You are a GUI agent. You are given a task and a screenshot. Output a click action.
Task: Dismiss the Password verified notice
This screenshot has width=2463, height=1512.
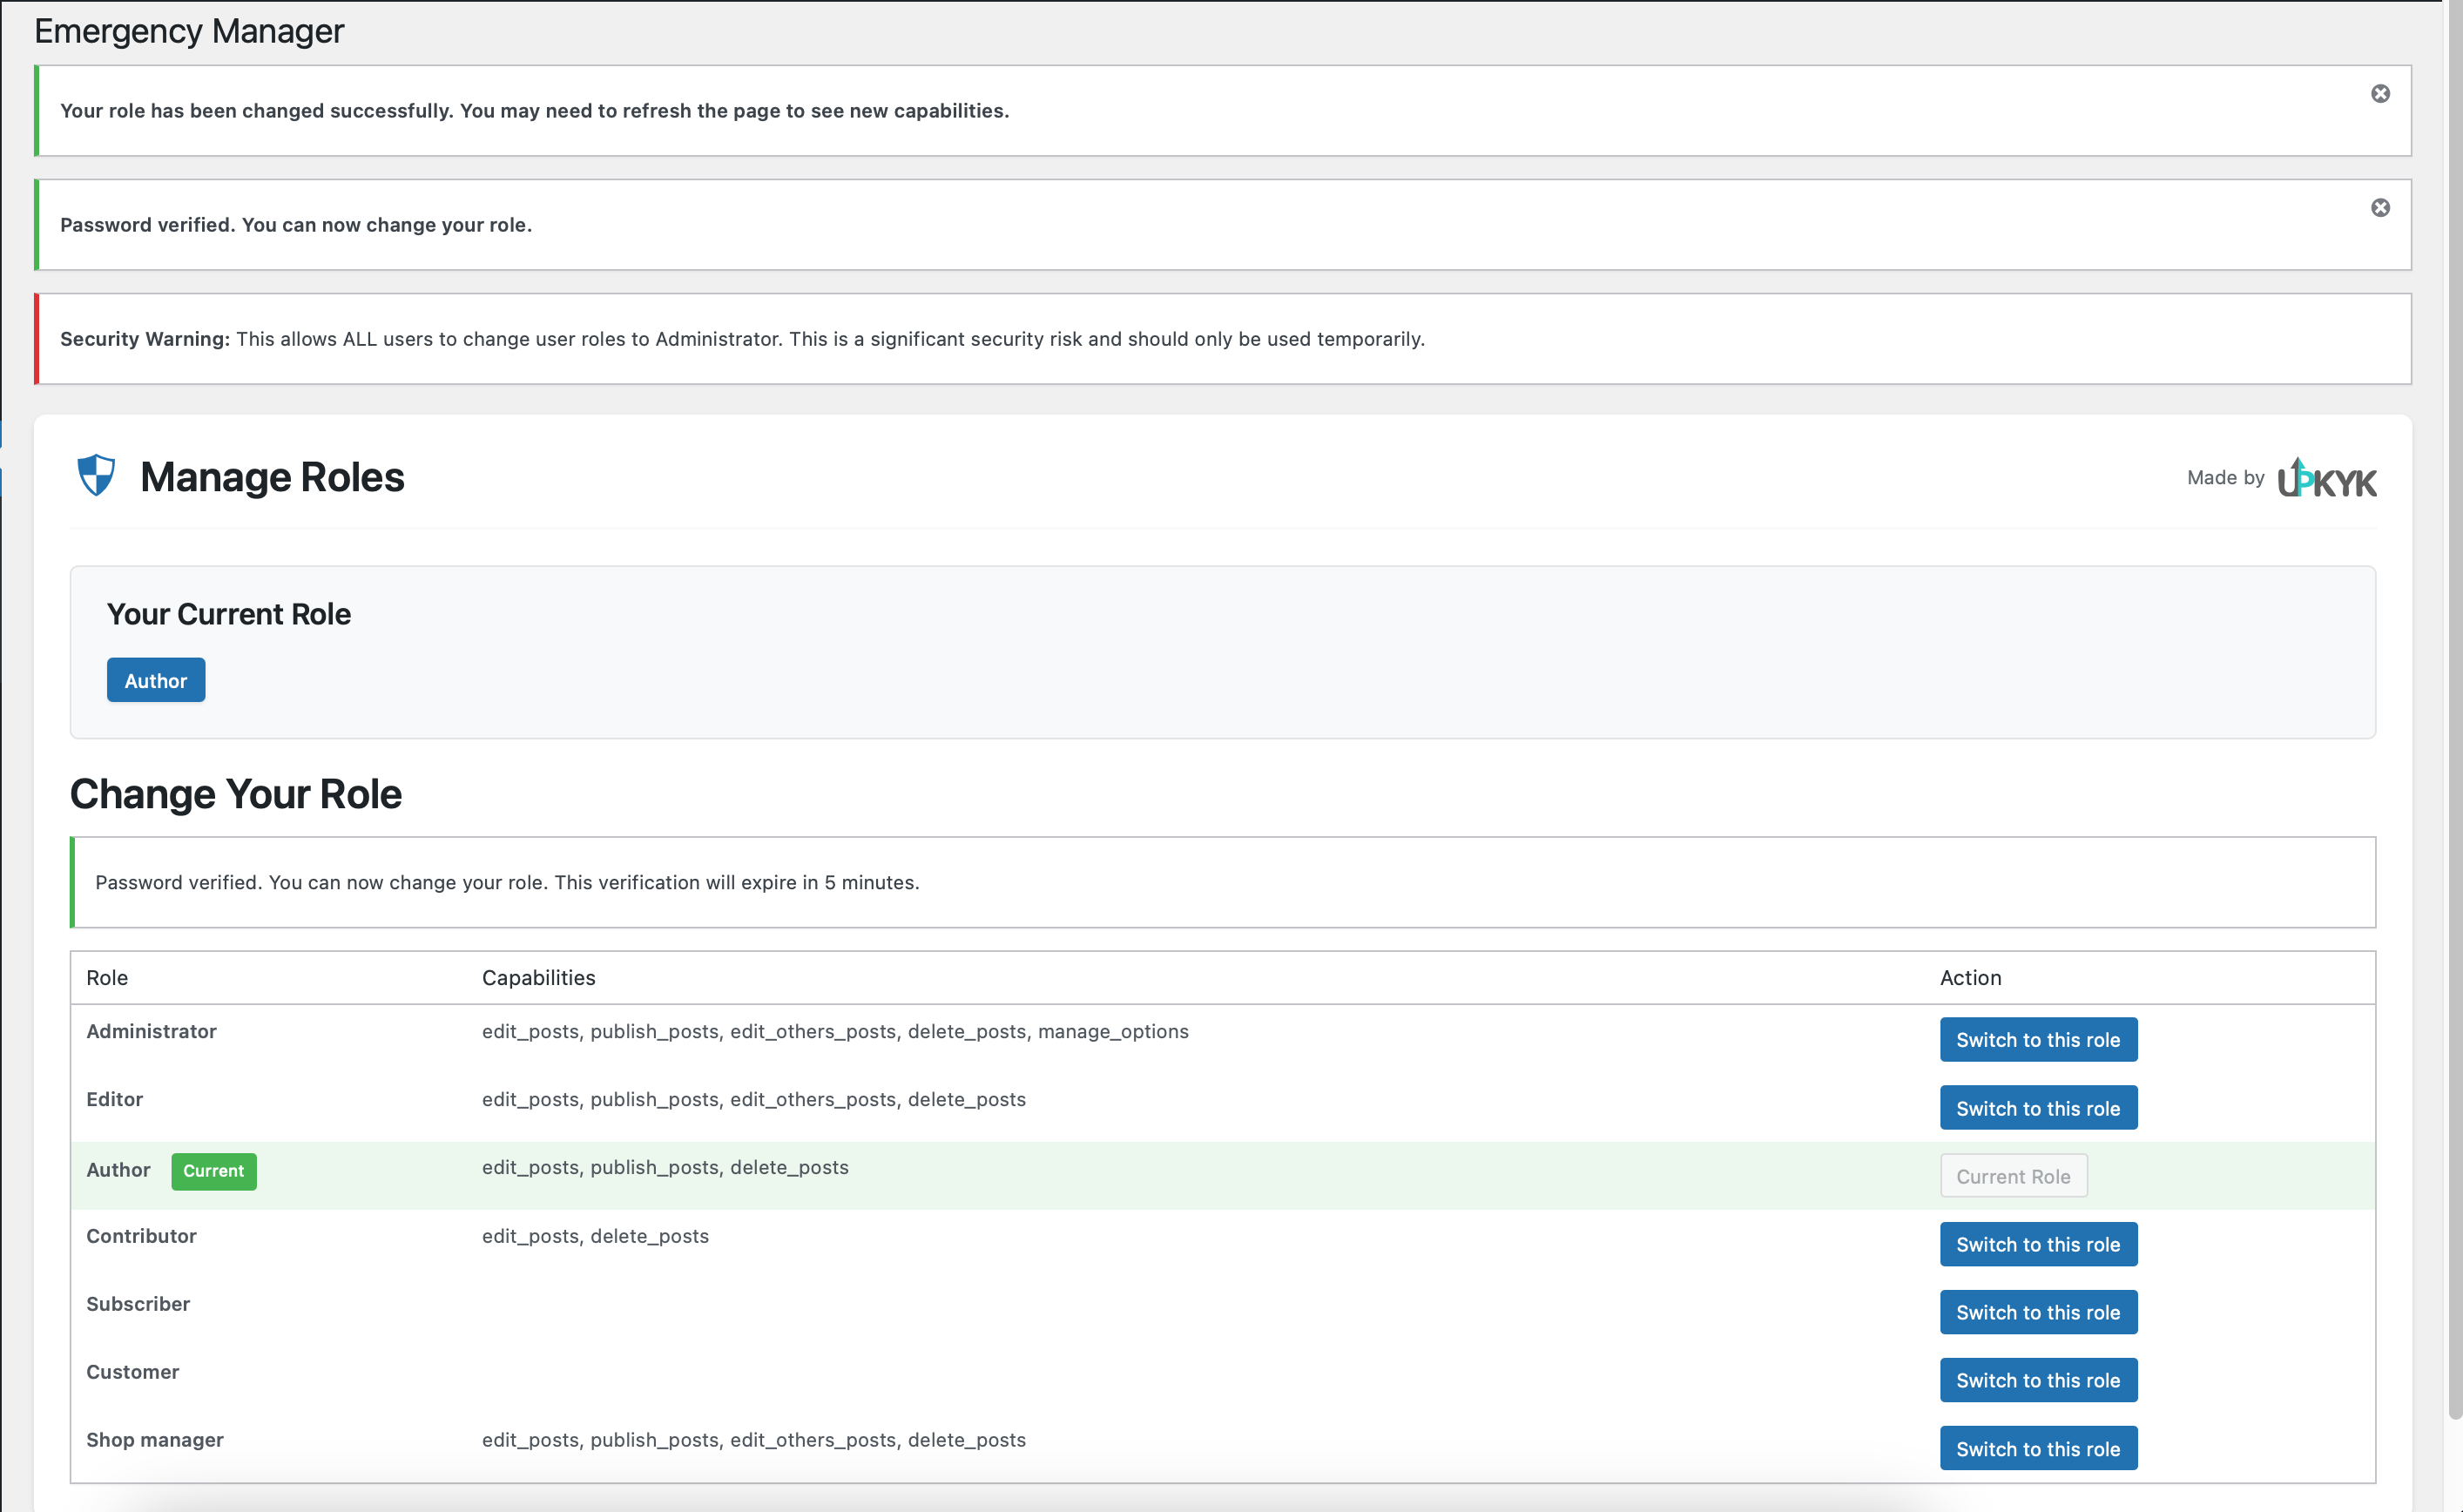pyautogui.click(x=2380, y=208)
